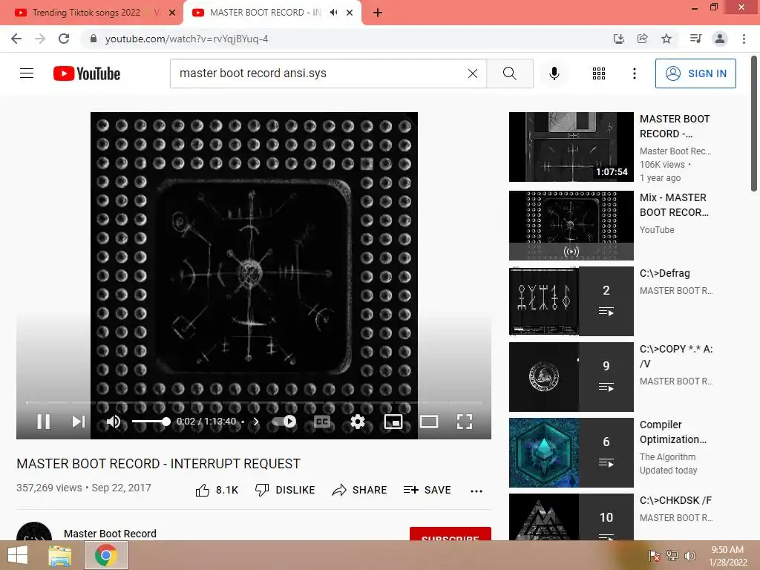This screenshot has height=570, width=760.
Task: Bookmark this page with the star
Action: click(x=666, y=39)
